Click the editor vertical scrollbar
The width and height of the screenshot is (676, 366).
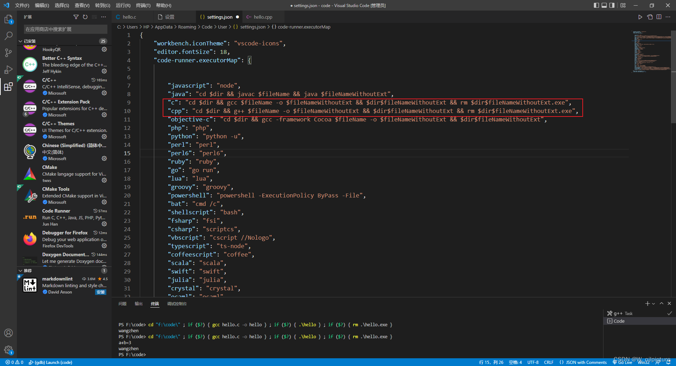point(674,76)
